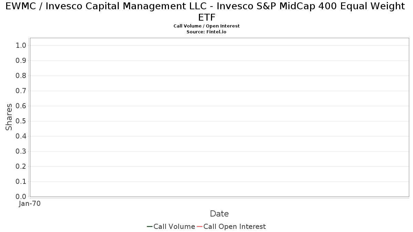Viewport: 413px width, 232px height.
Task: Click the 0.6 y-axis tick label
Action: point(21,106)
